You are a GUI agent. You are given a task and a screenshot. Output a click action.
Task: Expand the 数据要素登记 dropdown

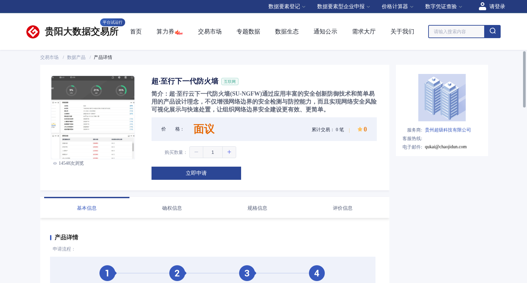click(x=287, y=7)
